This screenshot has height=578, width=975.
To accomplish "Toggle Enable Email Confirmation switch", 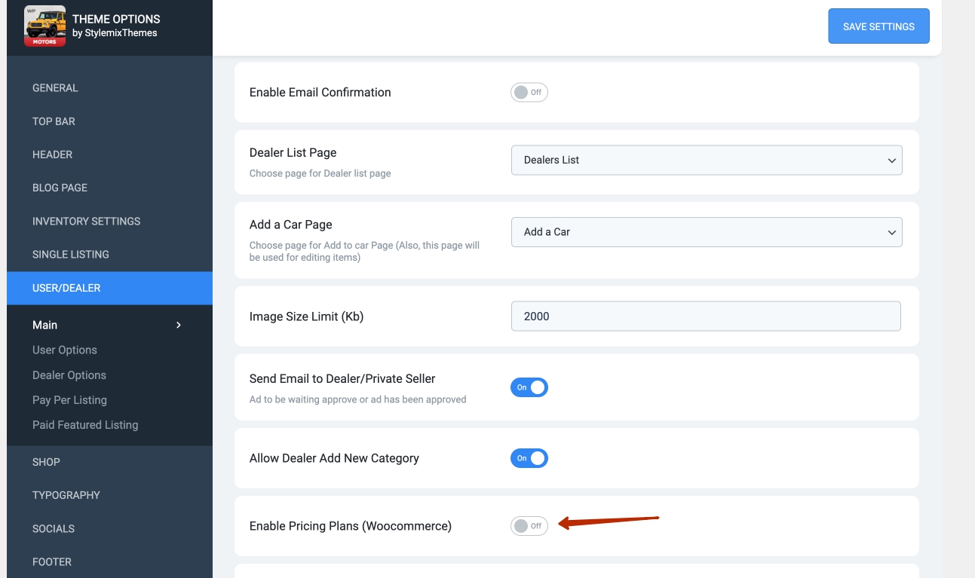I will coord(529,93).
